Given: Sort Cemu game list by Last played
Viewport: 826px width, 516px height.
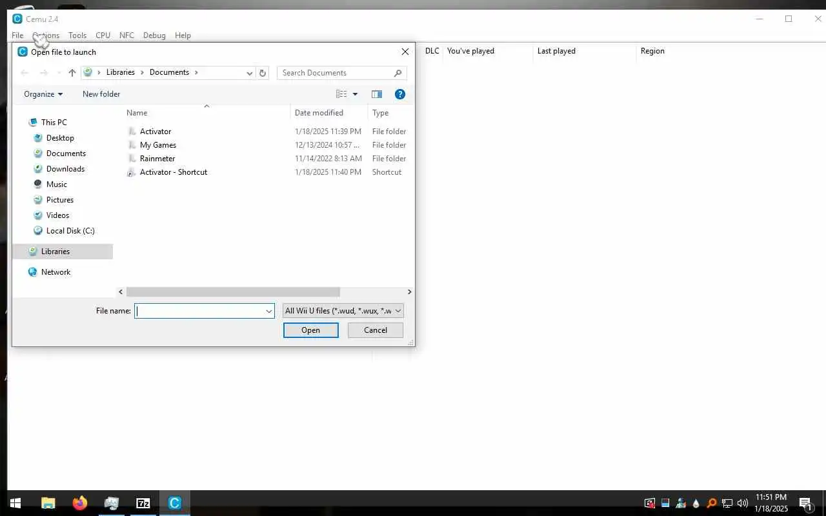Looking at the screenshot, I should point(556,51).
